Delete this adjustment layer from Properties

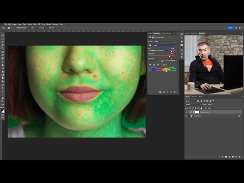175,92
